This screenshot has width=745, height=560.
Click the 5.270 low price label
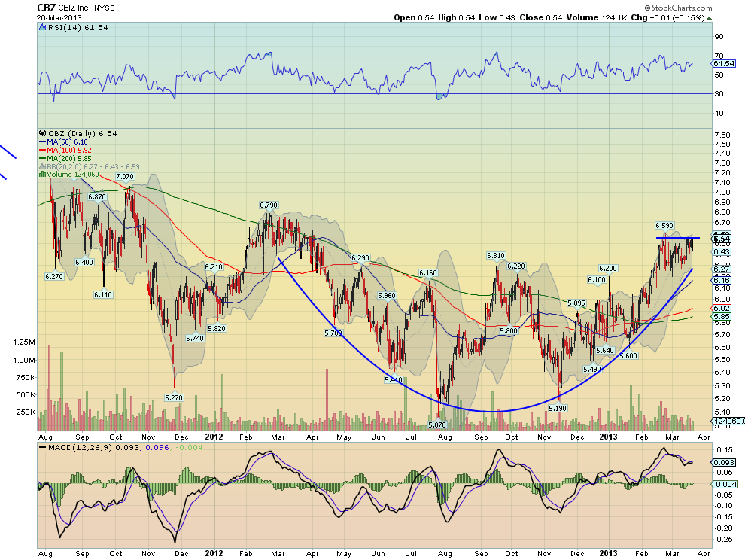click(x=173, y=397)
